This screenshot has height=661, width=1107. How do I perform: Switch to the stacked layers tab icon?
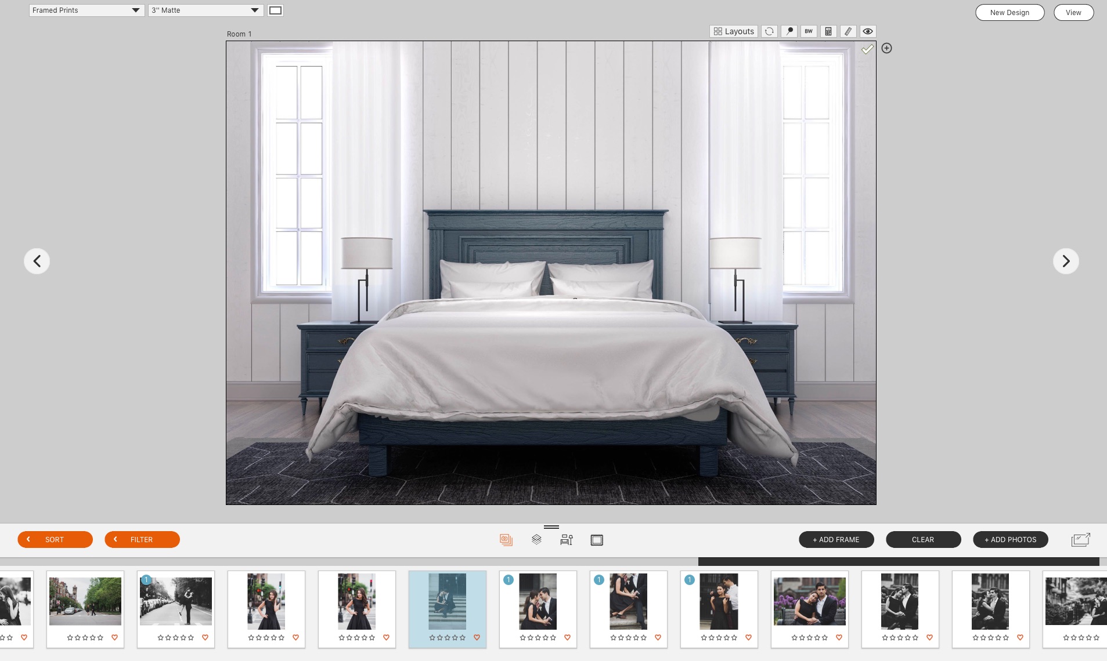click(536, 540)
